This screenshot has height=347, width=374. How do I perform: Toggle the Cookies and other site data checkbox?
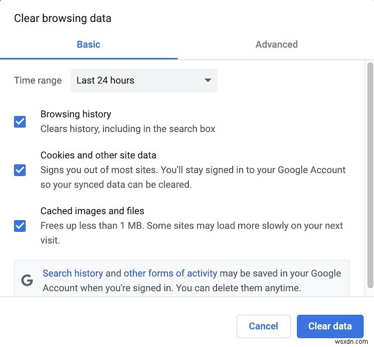(x=20, y=170)
